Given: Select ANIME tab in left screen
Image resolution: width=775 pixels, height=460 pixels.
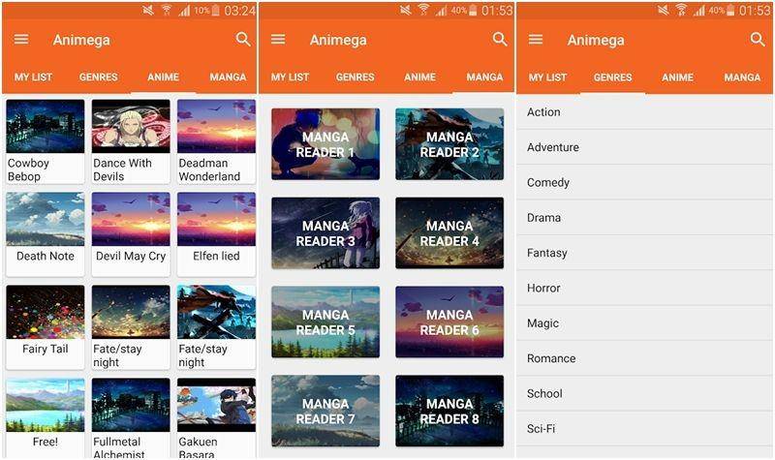Looking at the screenshot, I should (163, 77).
